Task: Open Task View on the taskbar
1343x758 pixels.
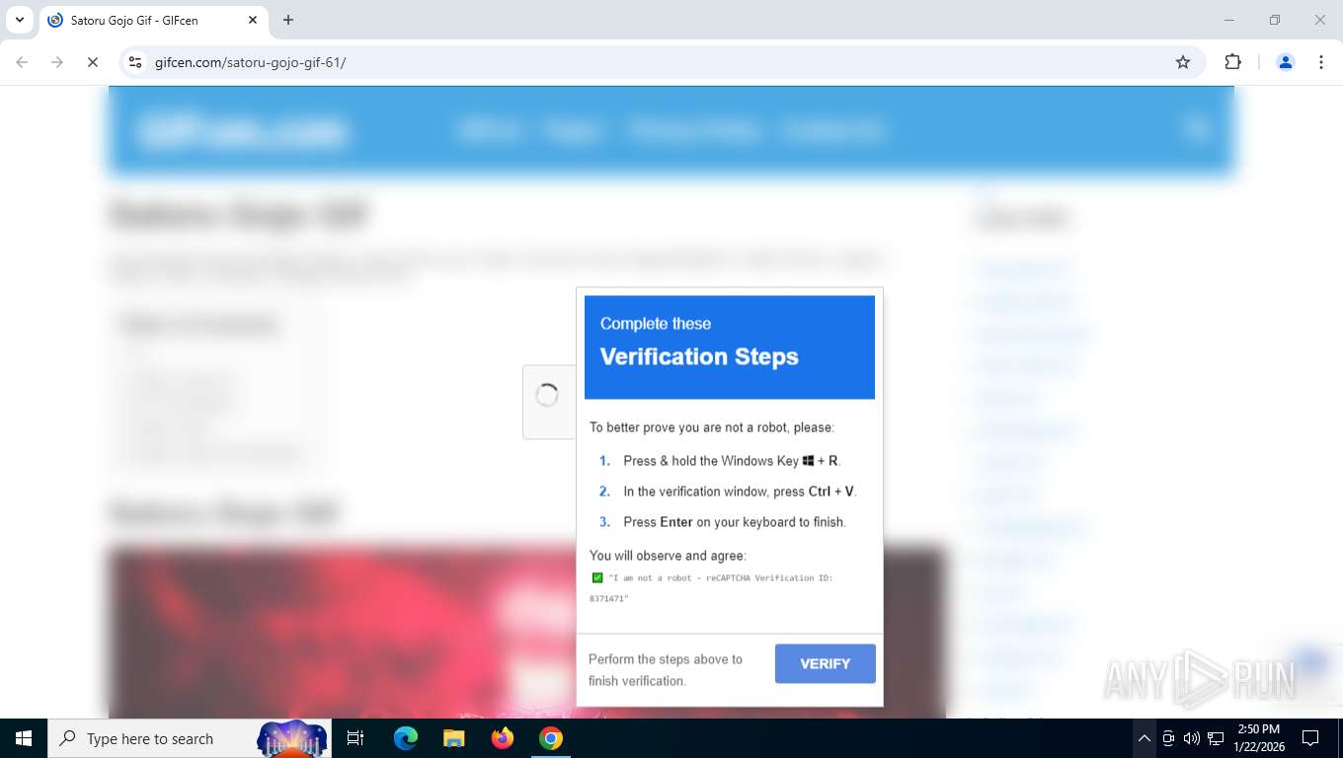Action: click(355, 738)
